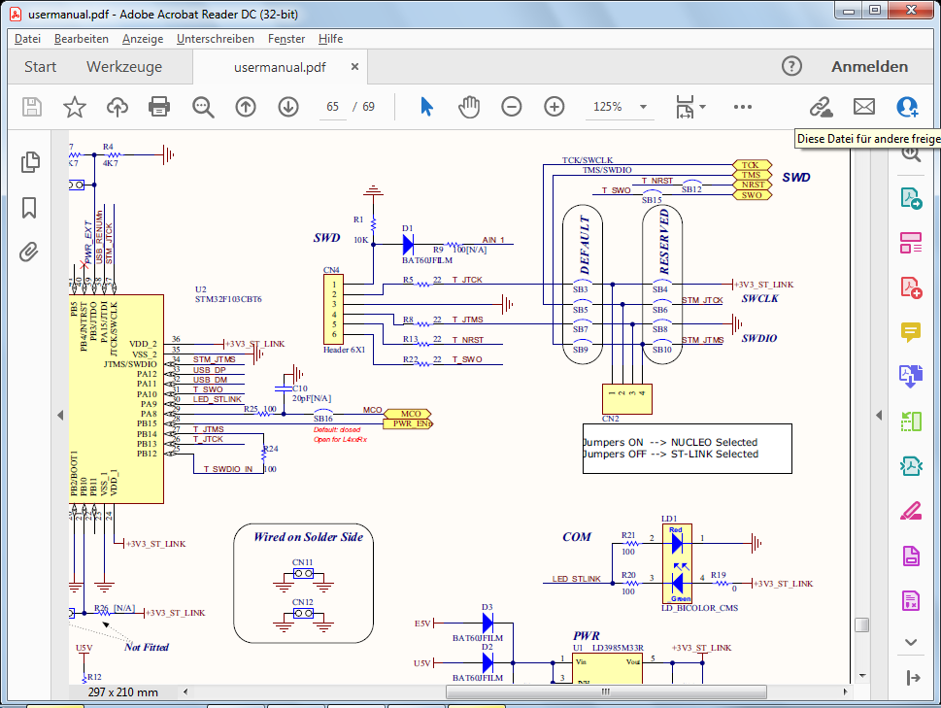Open help question mark icon
This screenshot has height=708, width=941.
791,66
